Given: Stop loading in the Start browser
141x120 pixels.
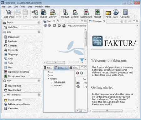Looking at the screenshot, I should tap(59, 25).
